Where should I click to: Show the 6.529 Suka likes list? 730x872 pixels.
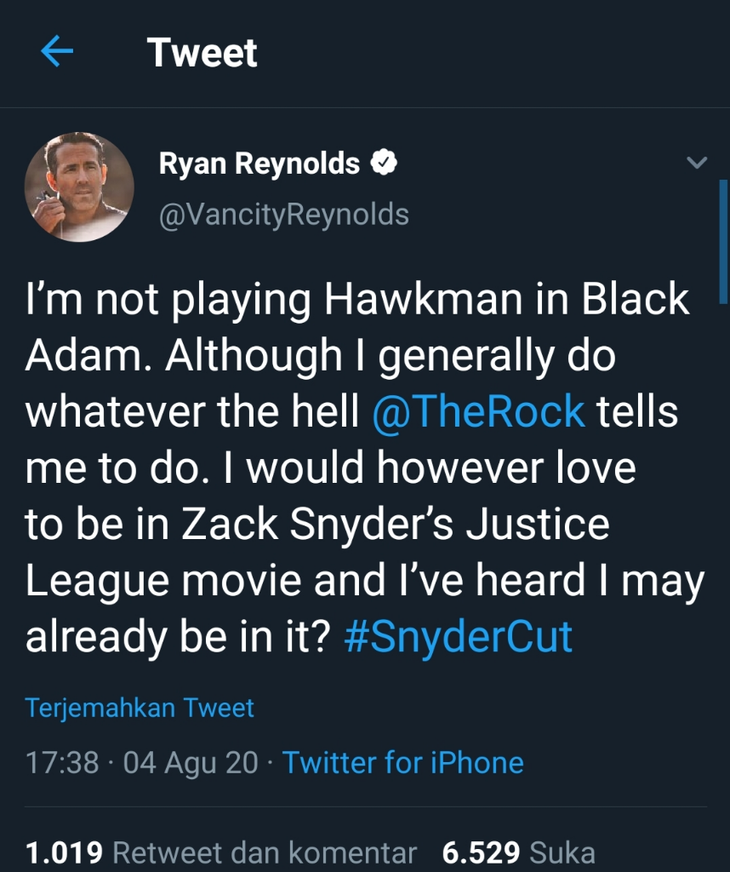(518, 852)
